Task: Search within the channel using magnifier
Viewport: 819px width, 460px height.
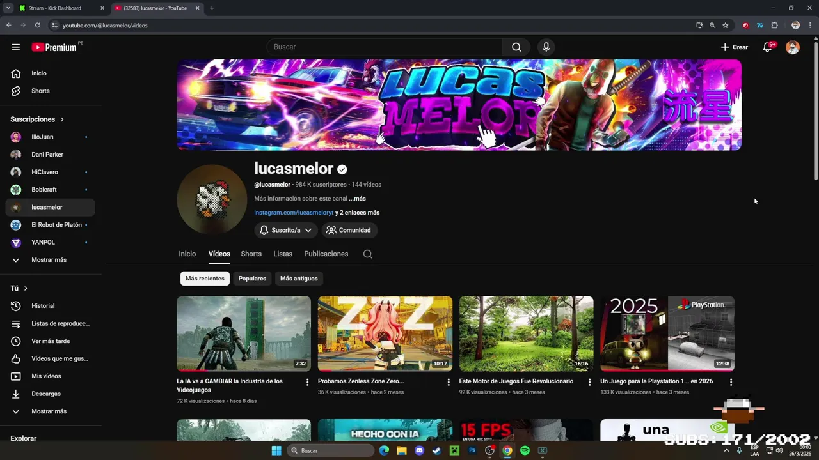Action: (x=367, y=254)
